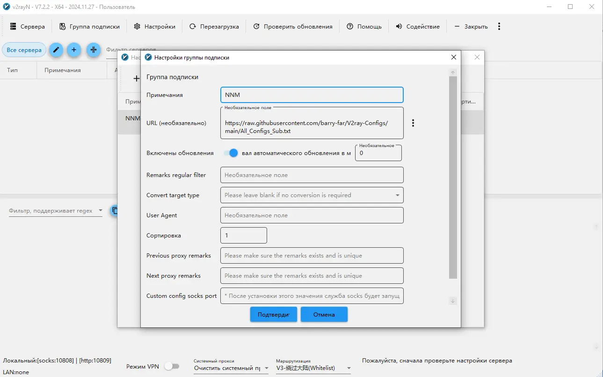Click the Примечания field containing NNM
The width and height of the screenshot is (603, 377).
pos(312,95)
